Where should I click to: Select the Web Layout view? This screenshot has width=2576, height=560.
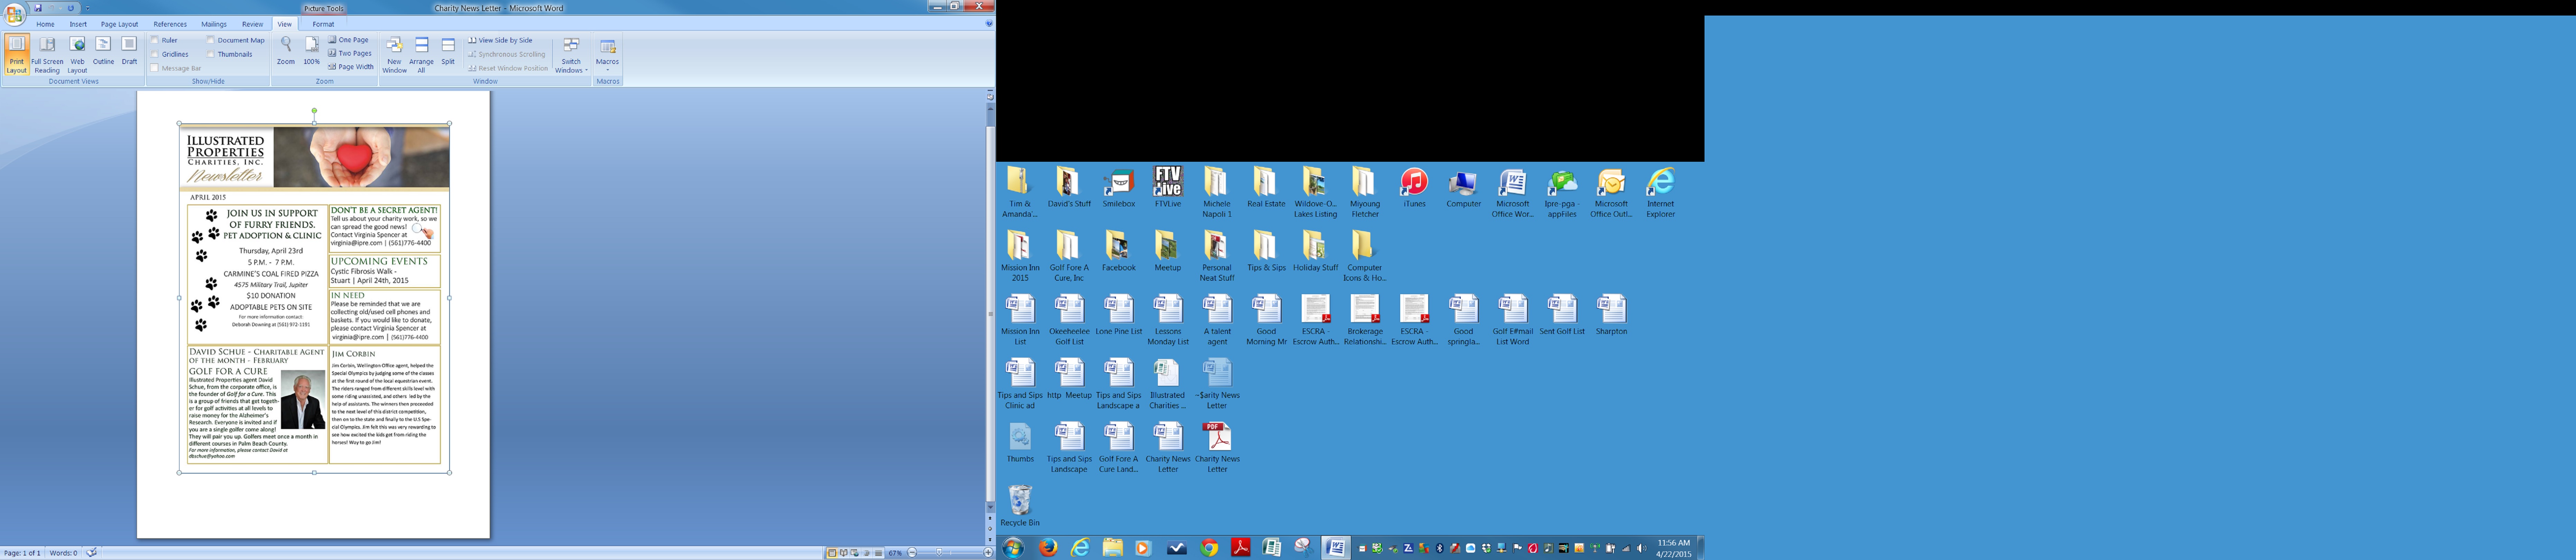(77, 54)
